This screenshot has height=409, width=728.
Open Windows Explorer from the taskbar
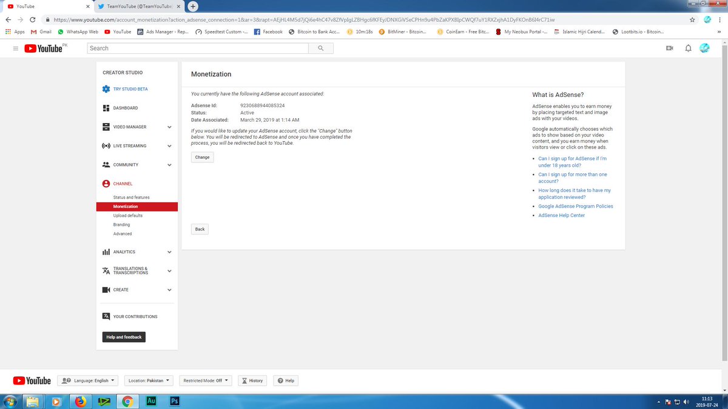[x=33, y=401]
